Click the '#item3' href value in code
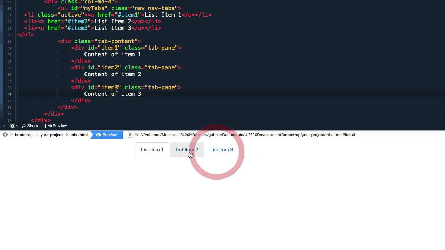The width and height of the screenshot is (445, 250). pyautogui.click(x=78, y=28)
